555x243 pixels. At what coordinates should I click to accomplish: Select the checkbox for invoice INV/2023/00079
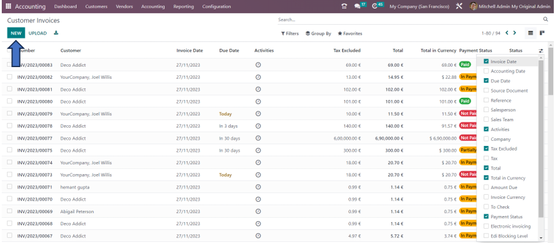9,114
